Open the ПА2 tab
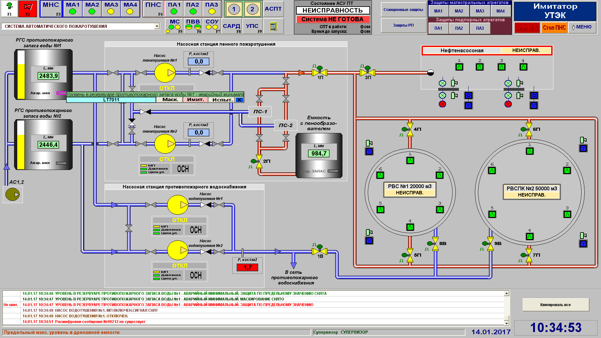The width and height of the screenshot is (601, 338). coord(193,9)
